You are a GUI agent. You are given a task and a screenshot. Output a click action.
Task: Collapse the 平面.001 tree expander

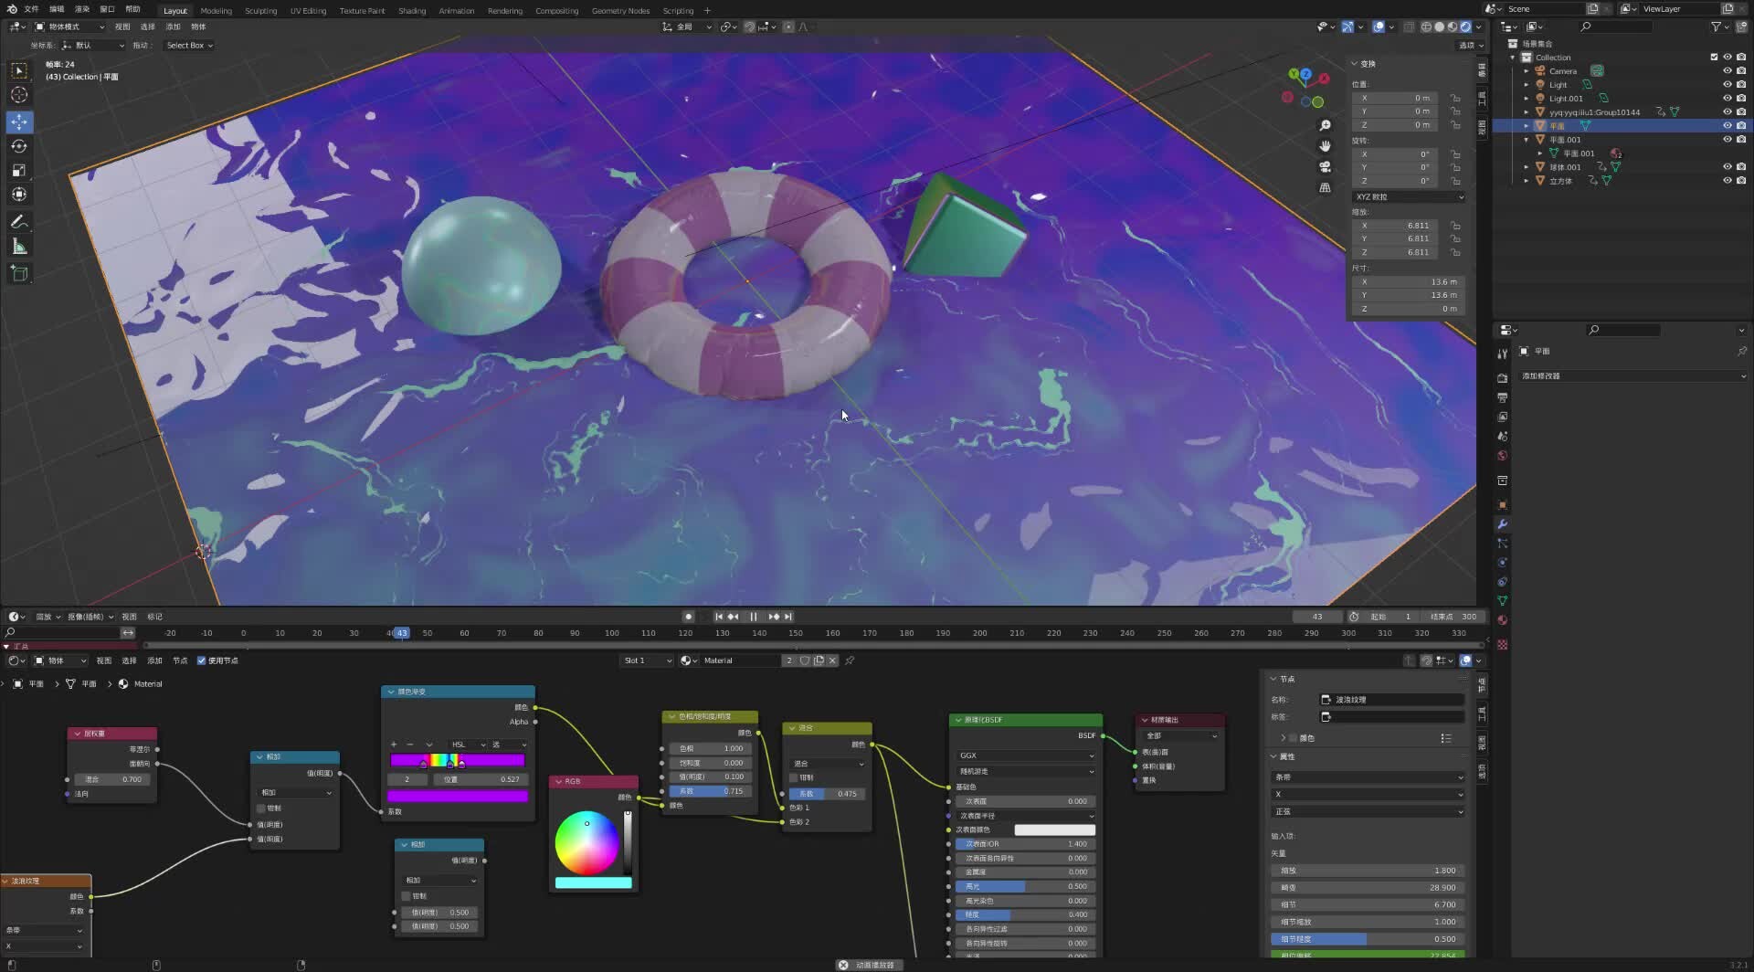[1527, 140]
